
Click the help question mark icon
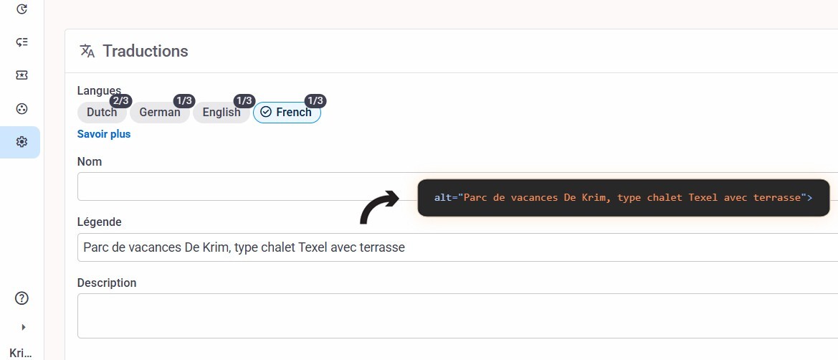coord(22,298)
